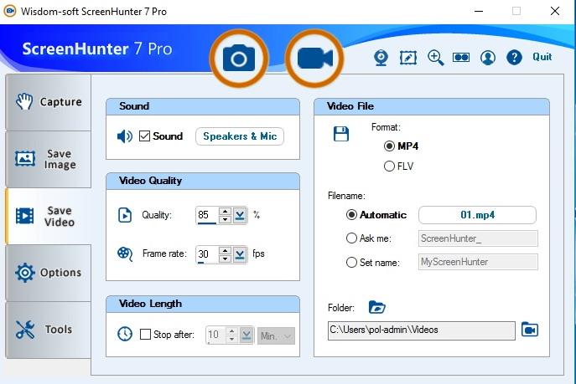The width and height of the screenshot is (576, 384).
Task: Open the Quality percentage dropdown arrow
Action: pos(241,215)
